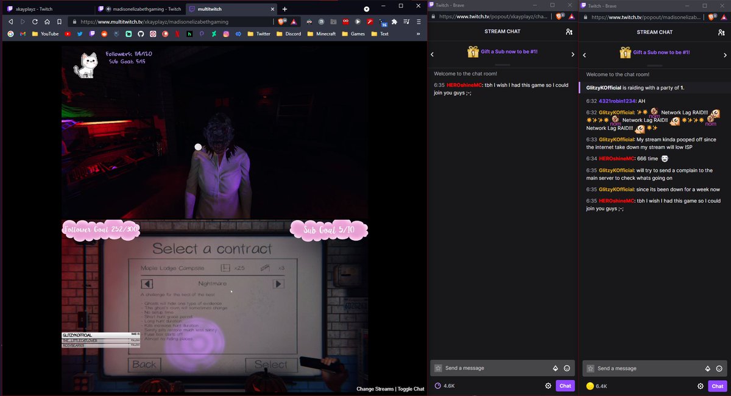The width and height of the screenshot is (731, 396).
Task: Open community list in madisonelizabethgaming chat
Action: (x=721, y=32)
